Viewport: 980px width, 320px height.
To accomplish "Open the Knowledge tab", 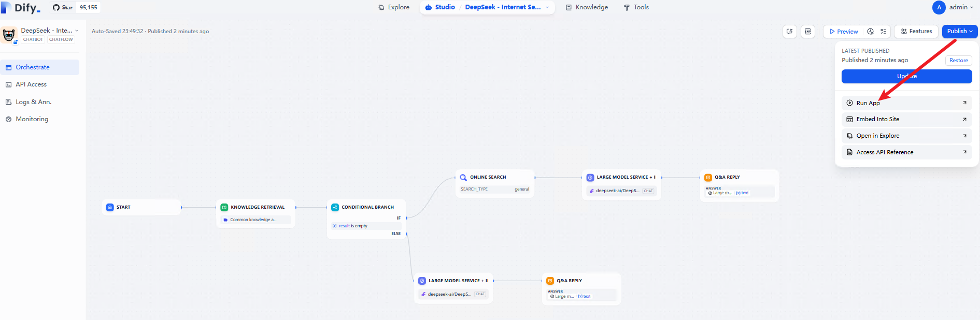I will pos(587,7).
